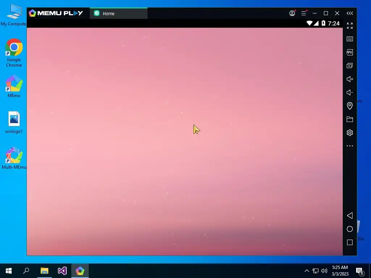Open the network tray icon
371x278 pixels.
tap(316, 271)
